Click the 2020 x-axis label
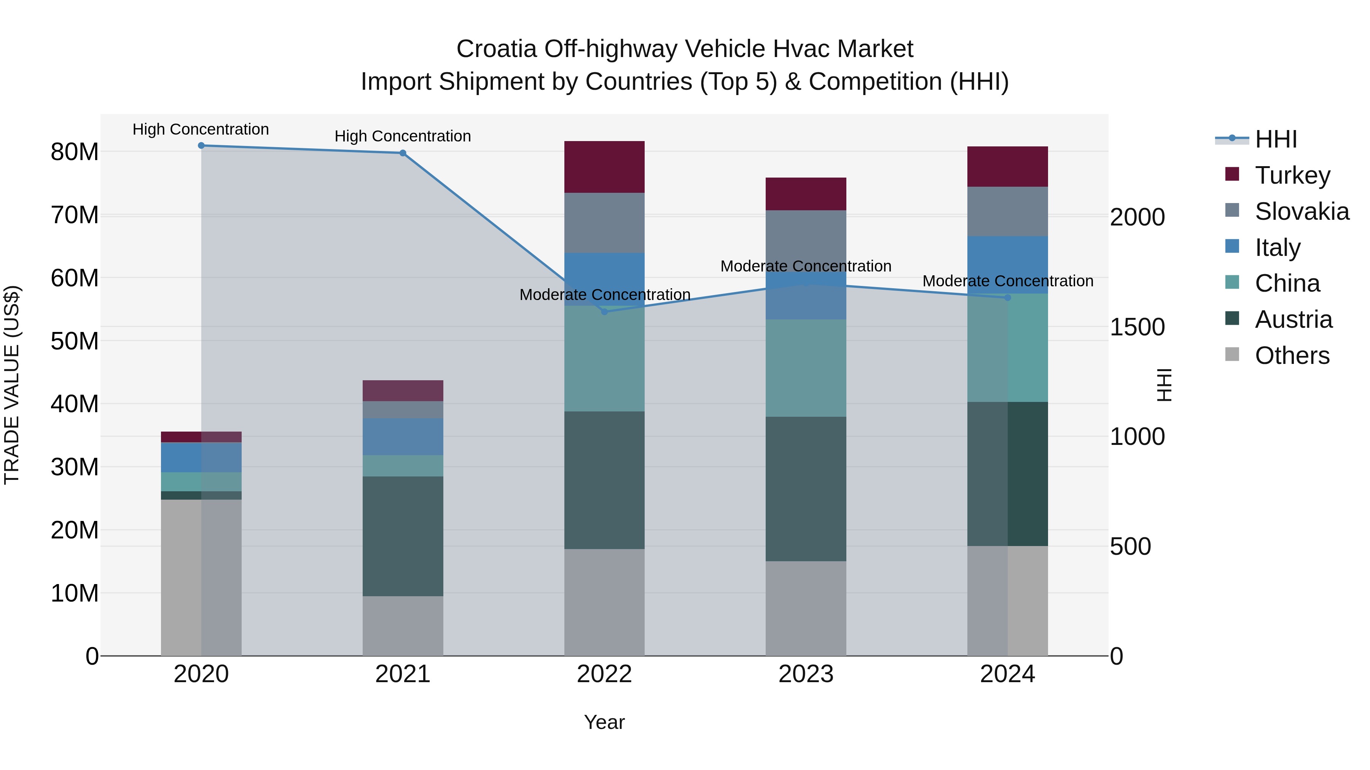 click(x=201, y=674)
